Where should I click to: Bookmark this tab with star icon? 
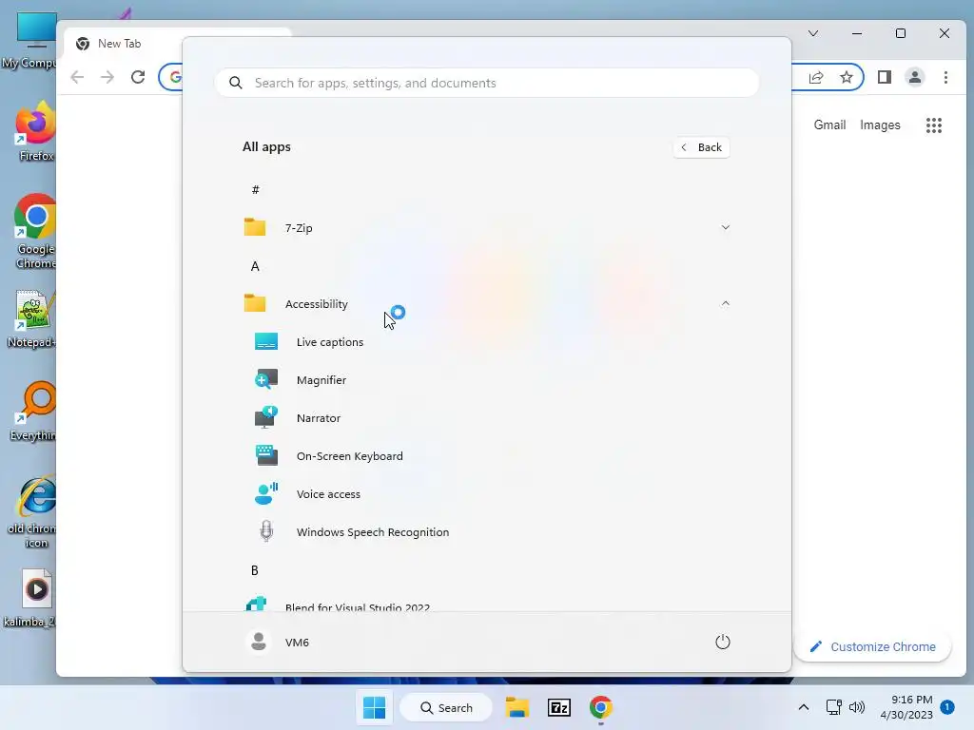[846, 77]
